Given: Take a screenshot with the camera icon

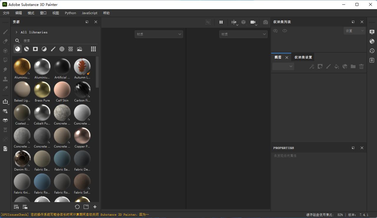Looking at the screenshot, I should 265,22.
